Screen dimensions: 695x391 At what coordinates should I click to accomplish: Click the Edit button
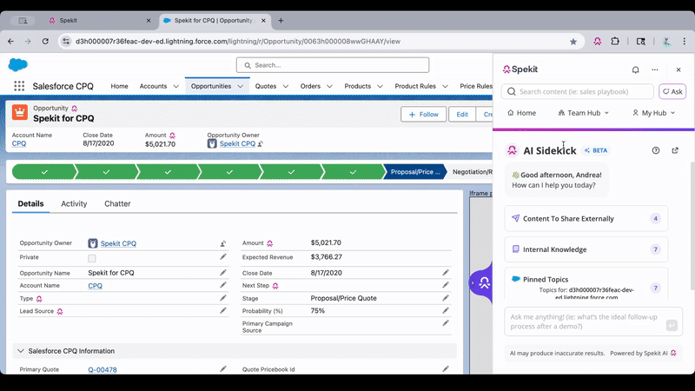(x=462, y=115)
